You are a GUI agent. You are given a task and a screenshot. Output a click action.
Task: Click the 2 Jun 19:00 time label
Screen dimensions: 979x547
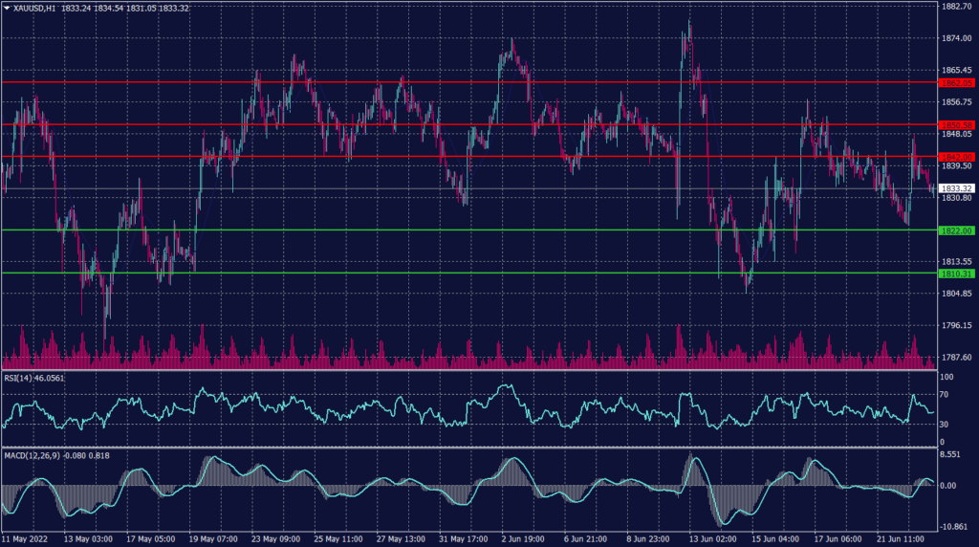(522, 539)
